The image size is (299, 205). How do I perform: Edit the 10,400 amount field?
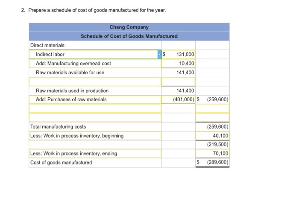click(179, 63)
